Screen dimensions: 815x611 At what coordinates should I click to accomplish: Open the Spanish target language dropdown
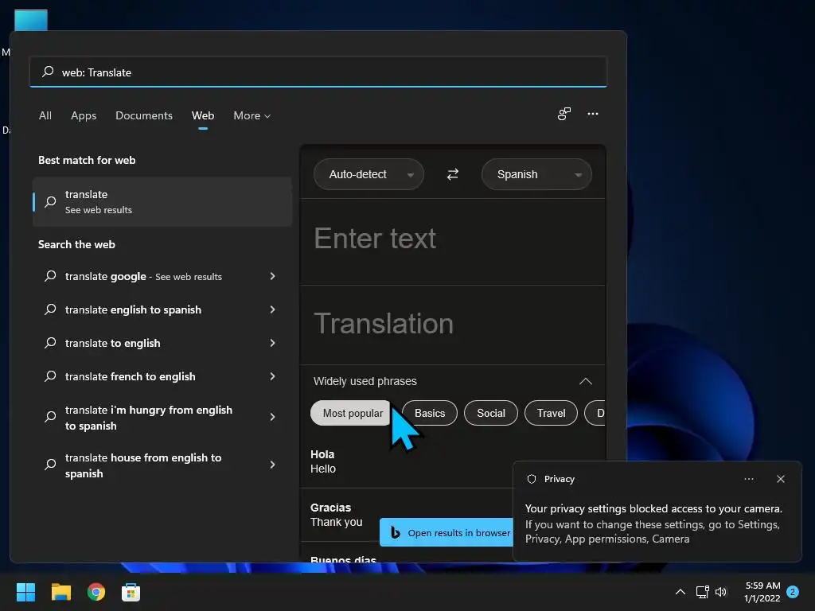point(536,174)
